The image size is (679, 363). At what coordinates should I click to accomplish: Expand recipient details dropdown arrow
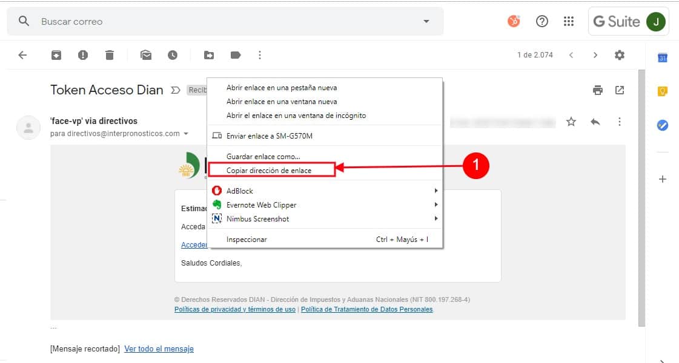click(186, 134)
